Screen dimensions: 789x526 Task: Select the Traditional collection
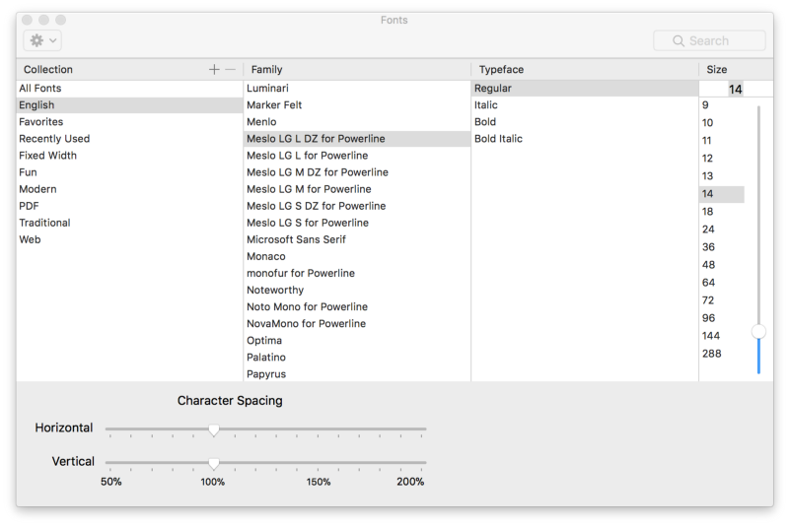tap(129, 223)
